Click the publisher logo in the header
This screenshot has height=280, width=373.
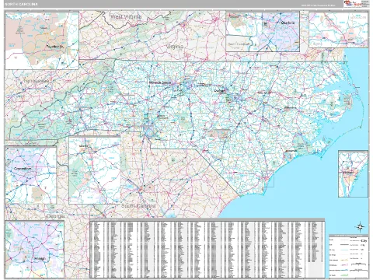[x=356, y=4]
